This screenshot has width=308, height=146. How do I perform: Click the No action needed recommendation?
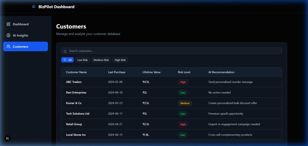(219, 93)
